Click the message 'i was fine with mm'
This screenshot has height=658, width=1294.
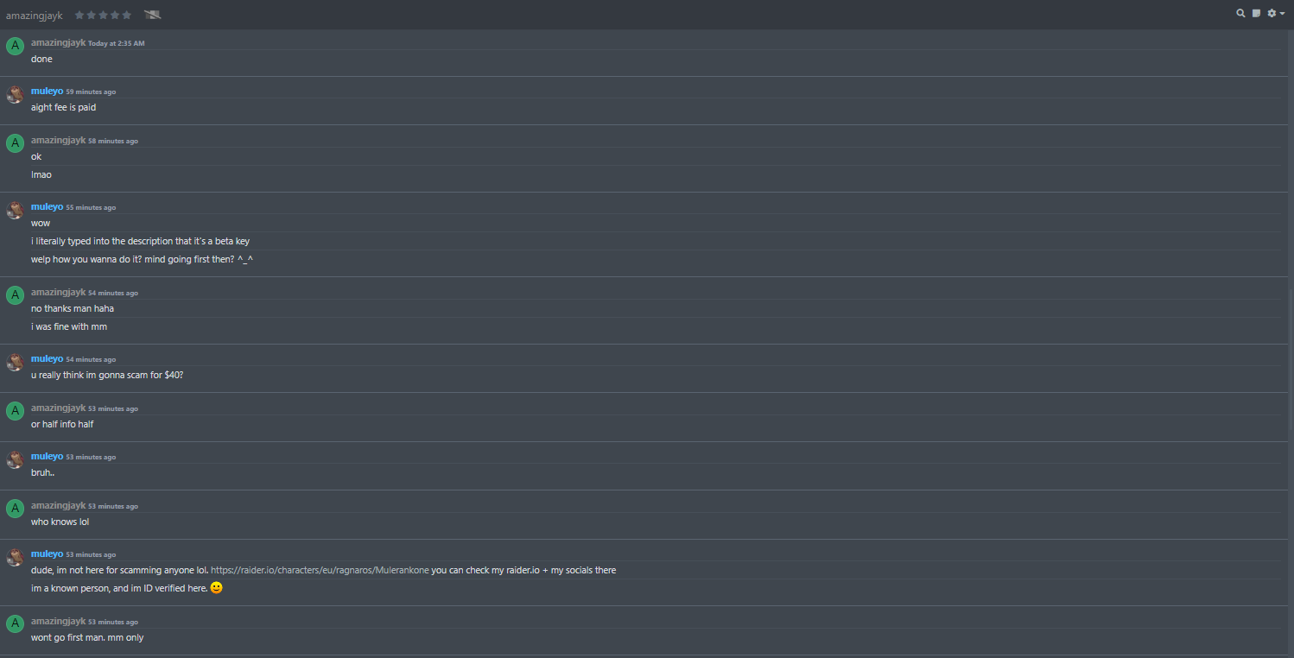[x=69, y=326]
